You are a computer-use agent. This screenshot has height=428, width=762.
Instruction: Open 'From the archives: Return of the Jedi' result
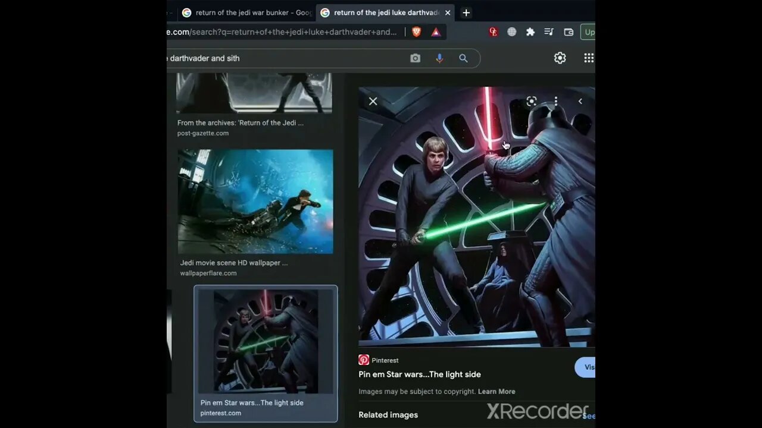coord(240,123)
